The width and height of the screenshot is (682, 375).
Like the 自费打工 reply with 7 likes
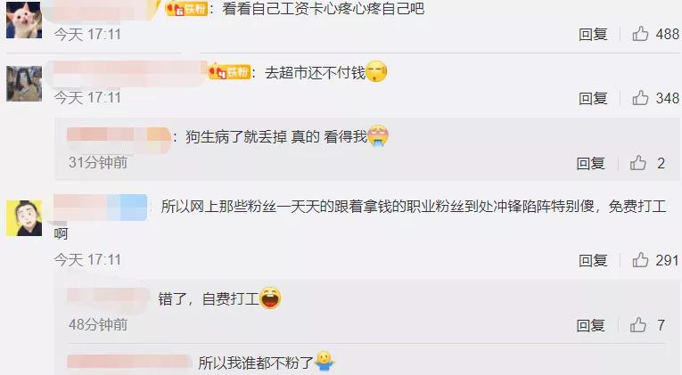click(638, 324)
